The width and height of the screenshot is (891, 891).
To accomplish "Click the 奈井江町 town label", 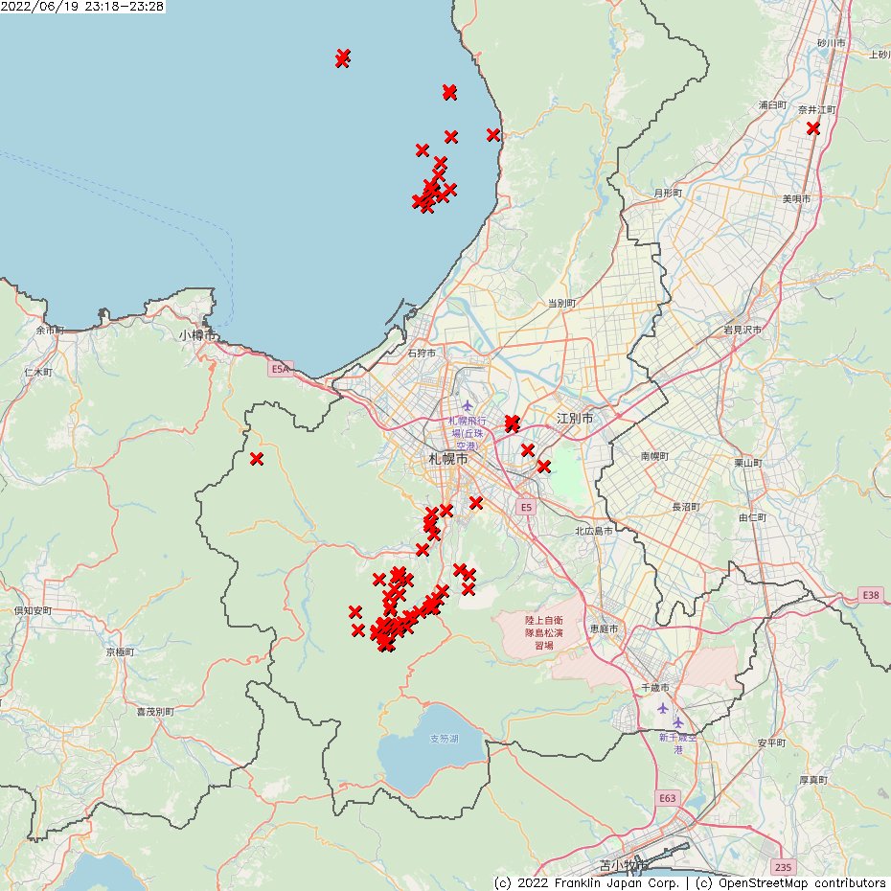I will (817, 109).
